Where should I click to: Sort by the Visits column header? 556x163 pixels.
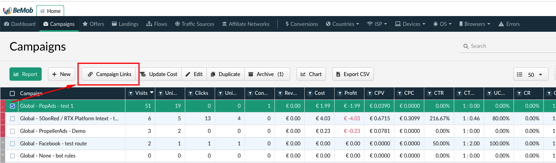(x=142, y=93)
